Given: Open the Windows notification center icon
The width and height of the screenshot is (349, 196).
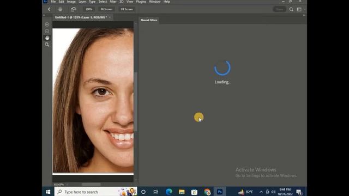Looking at the screenshot, I should point(299,192).
